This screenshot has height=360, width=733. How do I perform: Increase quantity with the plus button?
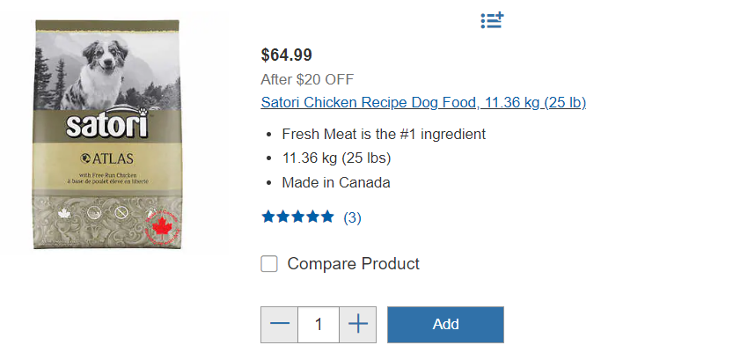(x=357, y=325)
